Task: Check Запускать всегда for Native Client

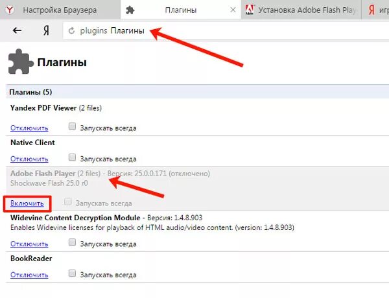Action: [72, 157]
